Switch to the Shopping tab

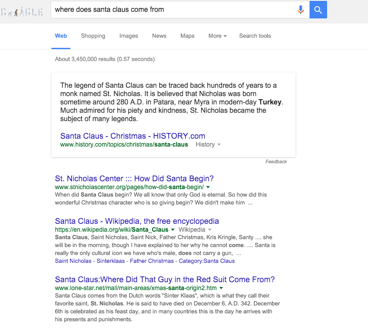93,36
